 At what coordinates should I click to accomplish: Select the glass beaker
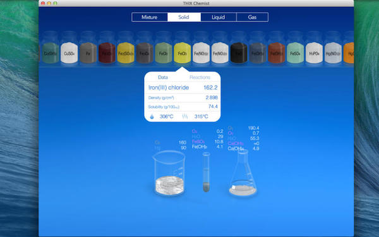pos(169,173)
